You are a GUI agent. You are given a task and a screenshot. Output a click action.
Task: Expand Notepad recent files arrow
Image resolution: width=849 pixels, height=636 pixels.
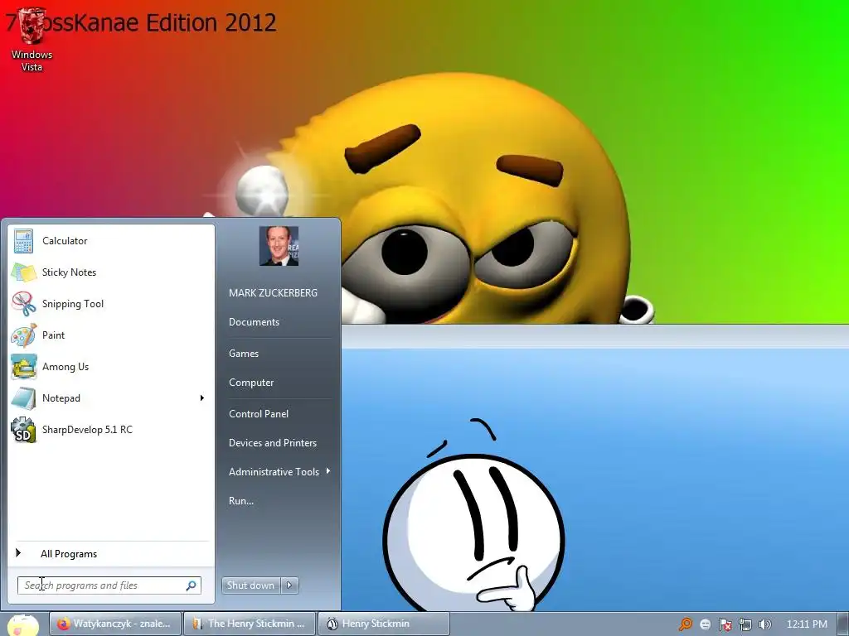(x=202, y=398)
